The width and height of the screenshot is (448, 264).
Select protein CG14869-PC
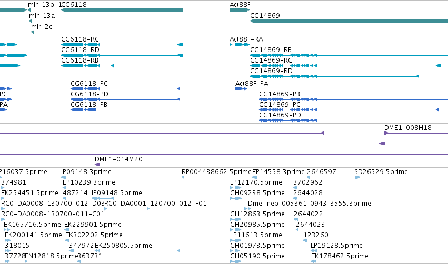pyautogui.click(x=349, y=110)
